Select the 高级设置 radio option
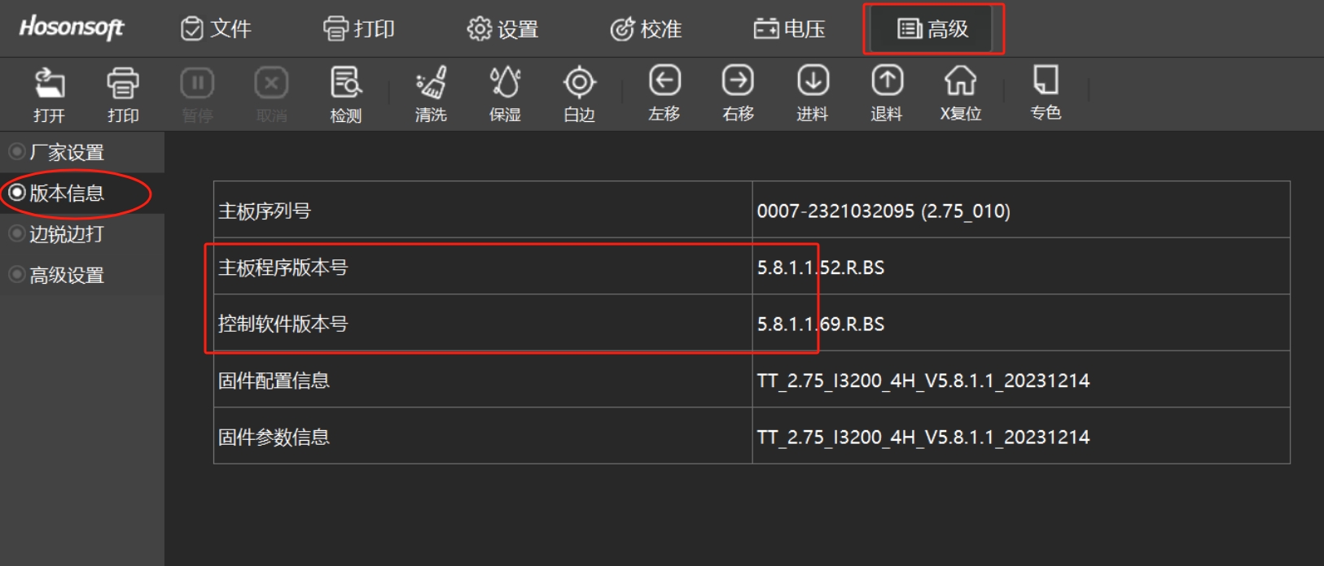The width and height of the screenshot is (1324, 566). click(x=16, y=275)
